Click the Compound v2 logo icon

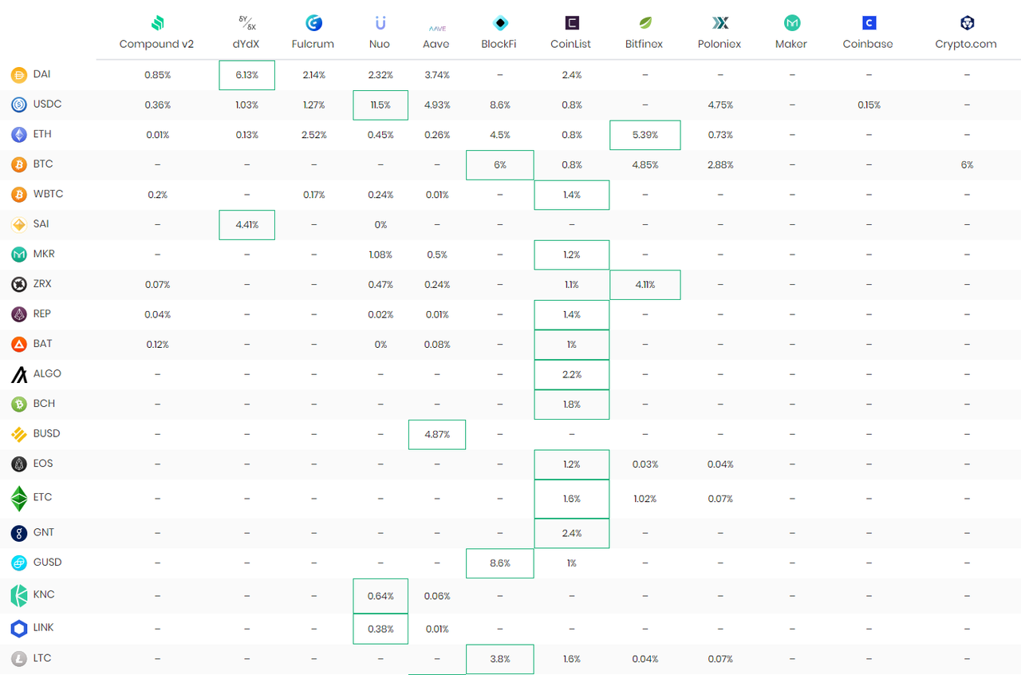coord(157,22)
